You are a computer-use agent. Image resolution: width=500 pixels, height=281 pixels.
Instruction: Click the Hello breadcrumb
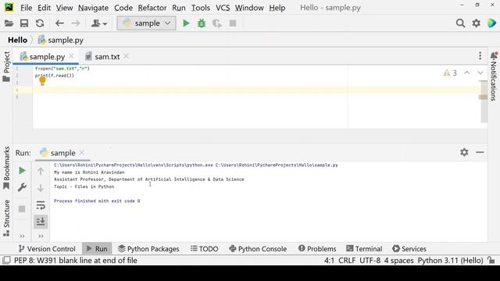[x=17, y=40]
